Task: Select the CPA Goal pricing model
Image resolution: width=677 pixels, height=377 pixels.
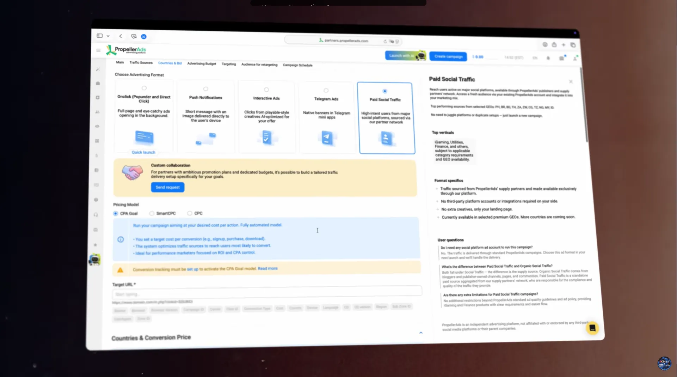Action: click(116, 213)
